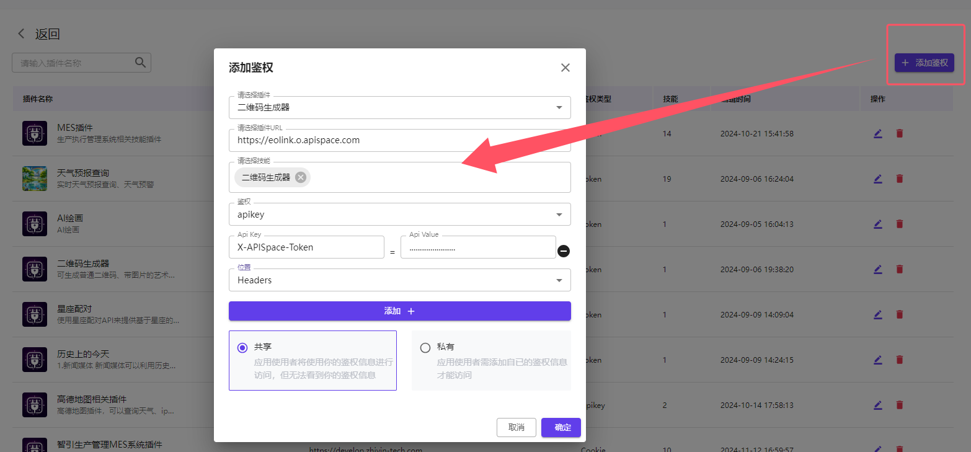This screenshot has width=971, height=452.
Task: Click the timestamp 2024-10-21 15:41:58
Action: [x=757, y=133]
